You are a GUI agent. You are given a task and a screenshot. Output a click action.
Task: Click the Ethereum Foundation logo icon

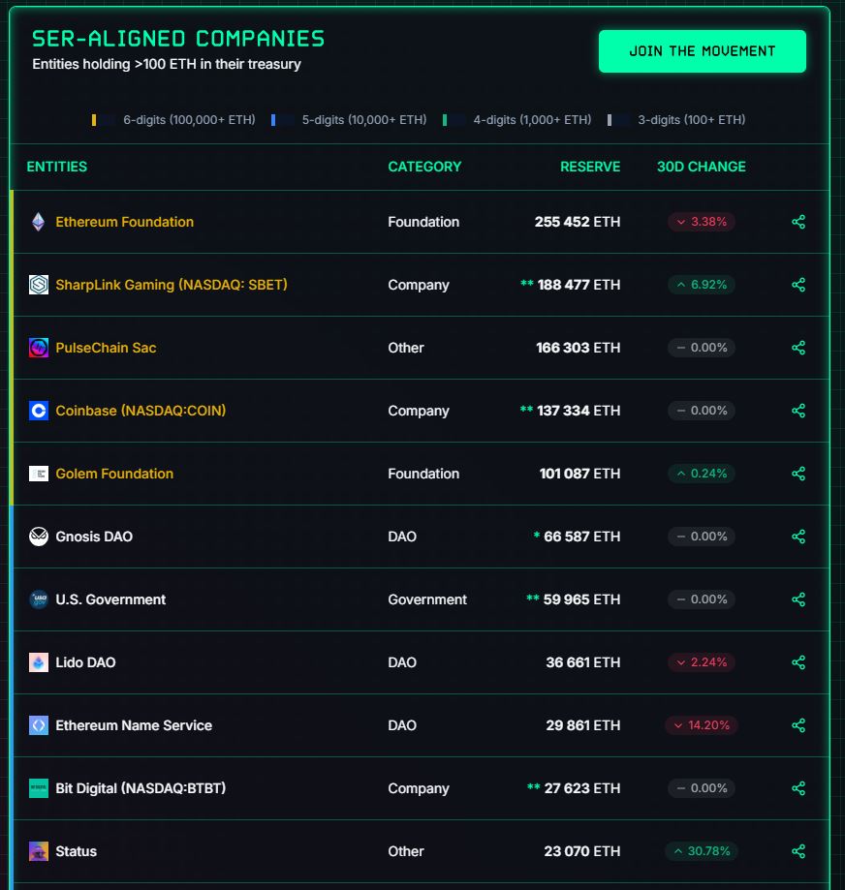coord(39,222)
